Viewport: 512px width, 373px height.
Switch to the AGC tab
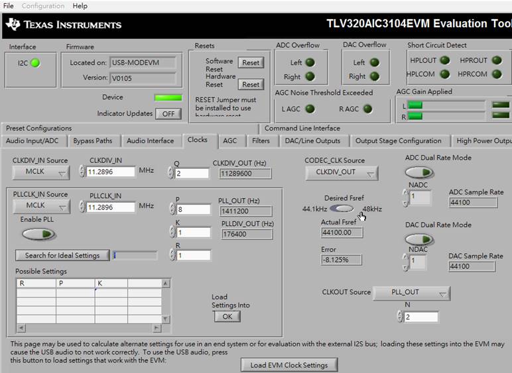click(230, 141)
